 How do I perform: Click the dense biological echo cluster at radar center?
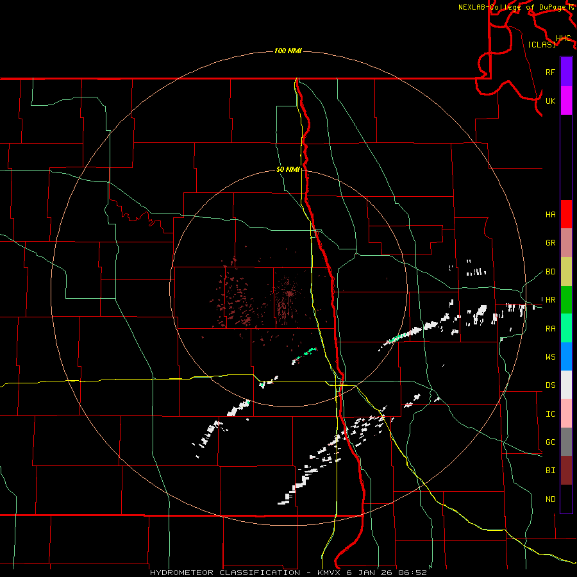point(289,294)
